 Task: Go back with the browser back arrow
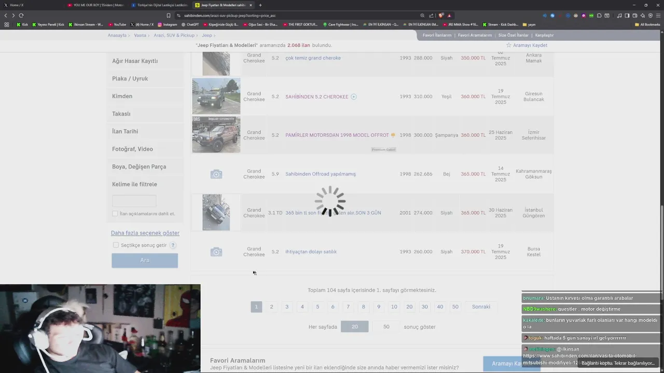point(6,16)
